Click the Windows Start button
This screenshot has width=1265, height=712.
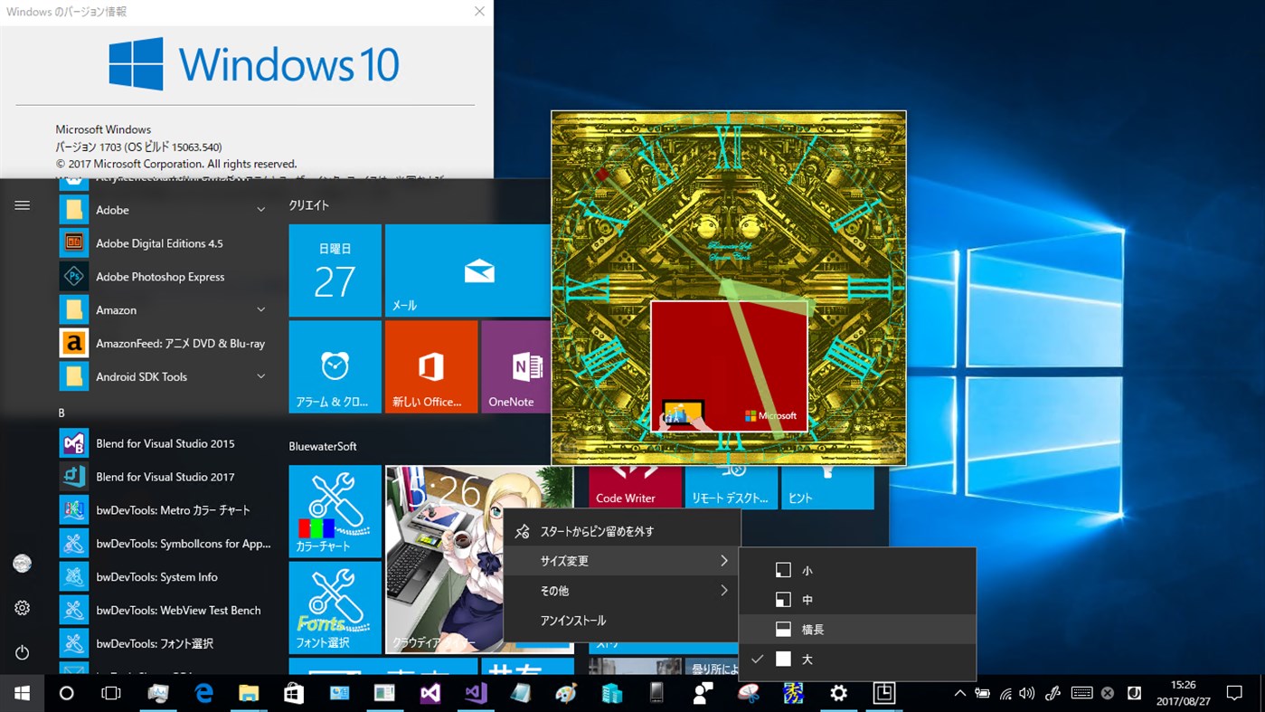(22, 694)
